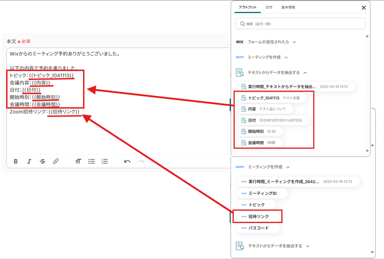Click the {{内容}} placeholder in body
Viewport: 384px width, 259px height.
(x=41, y=83)
